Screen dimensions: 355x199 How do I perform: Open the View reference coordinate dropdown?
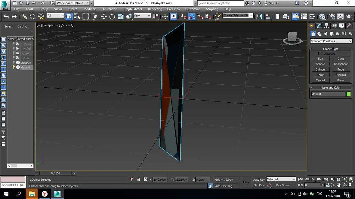tap(142, 16)
